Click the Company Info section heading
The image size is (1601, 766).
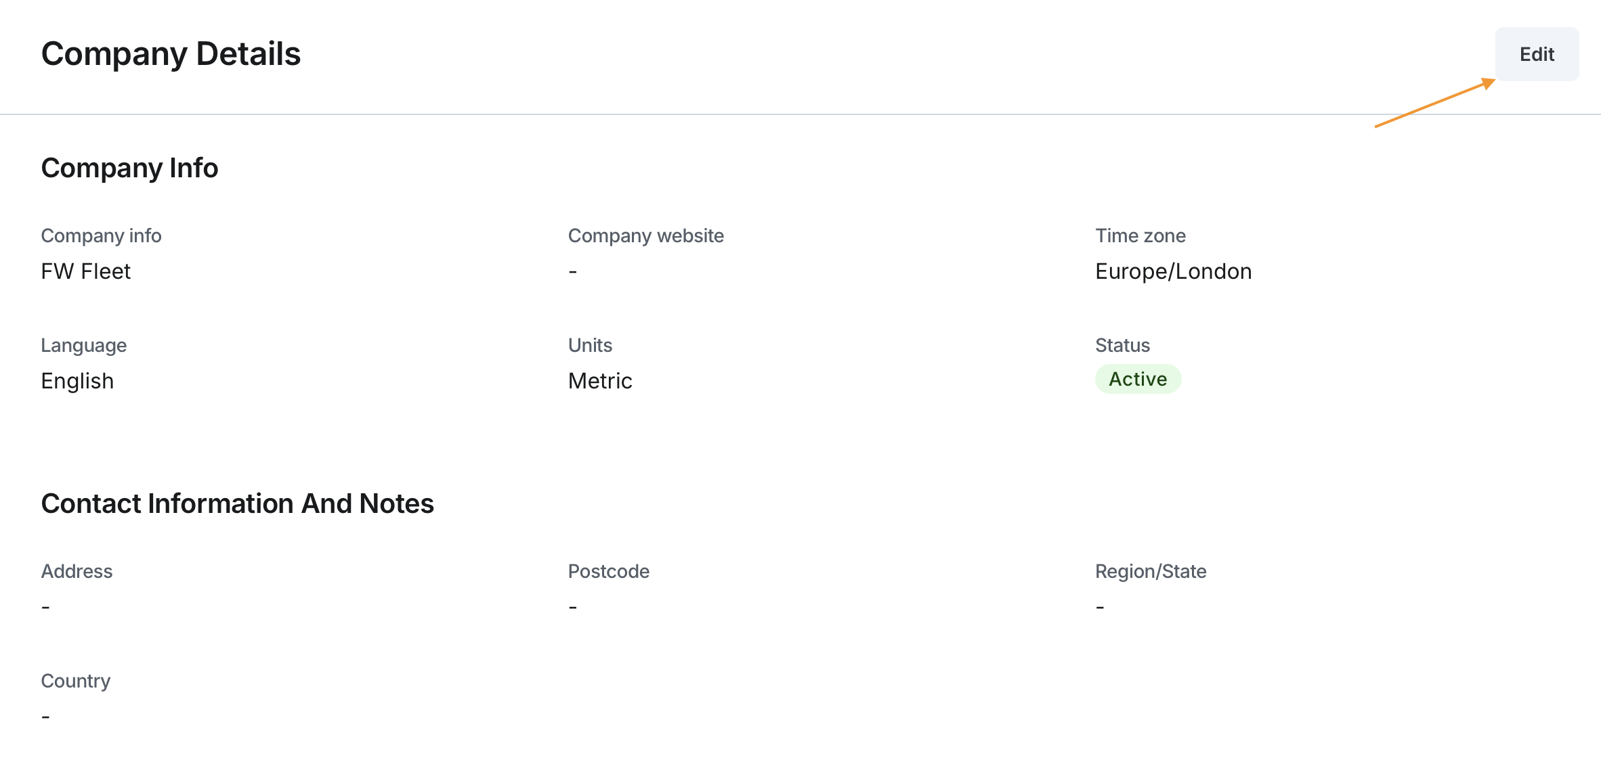[129, 168]
